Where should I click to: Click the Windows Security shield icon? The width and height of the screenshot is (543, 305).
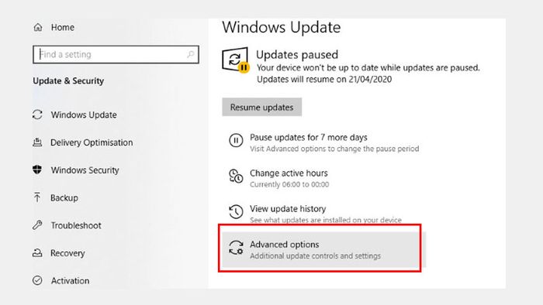tap(37, 170)
